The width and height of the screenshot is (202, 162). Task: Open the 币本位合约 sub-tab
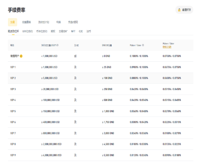coord(42,31)
